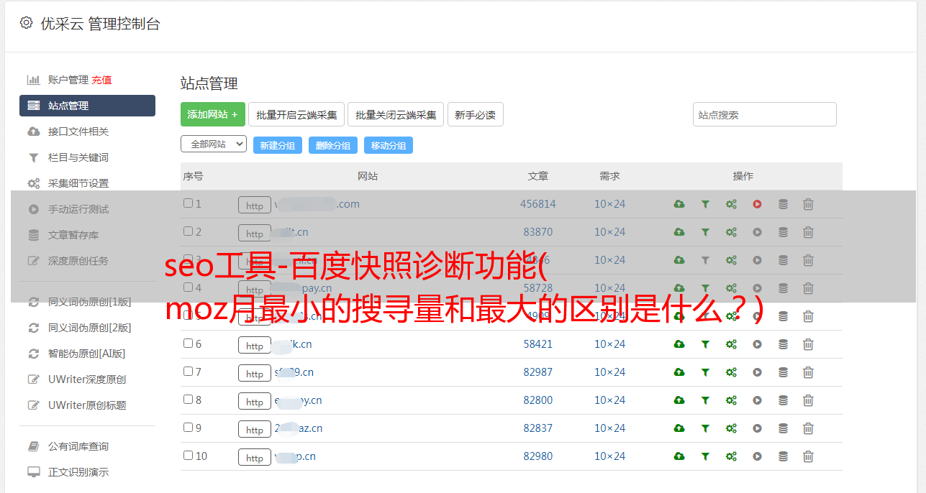Open 智能伪原创[AI版] in the sidebar
The width and height of the screenshot is (926, 493).
[87, 354]
